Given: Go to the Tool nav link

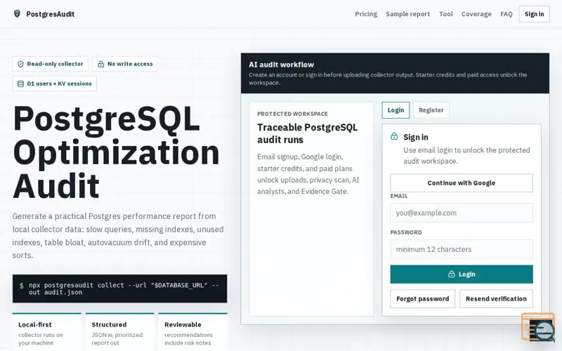Looking at the screenshot, I should 446,14.
